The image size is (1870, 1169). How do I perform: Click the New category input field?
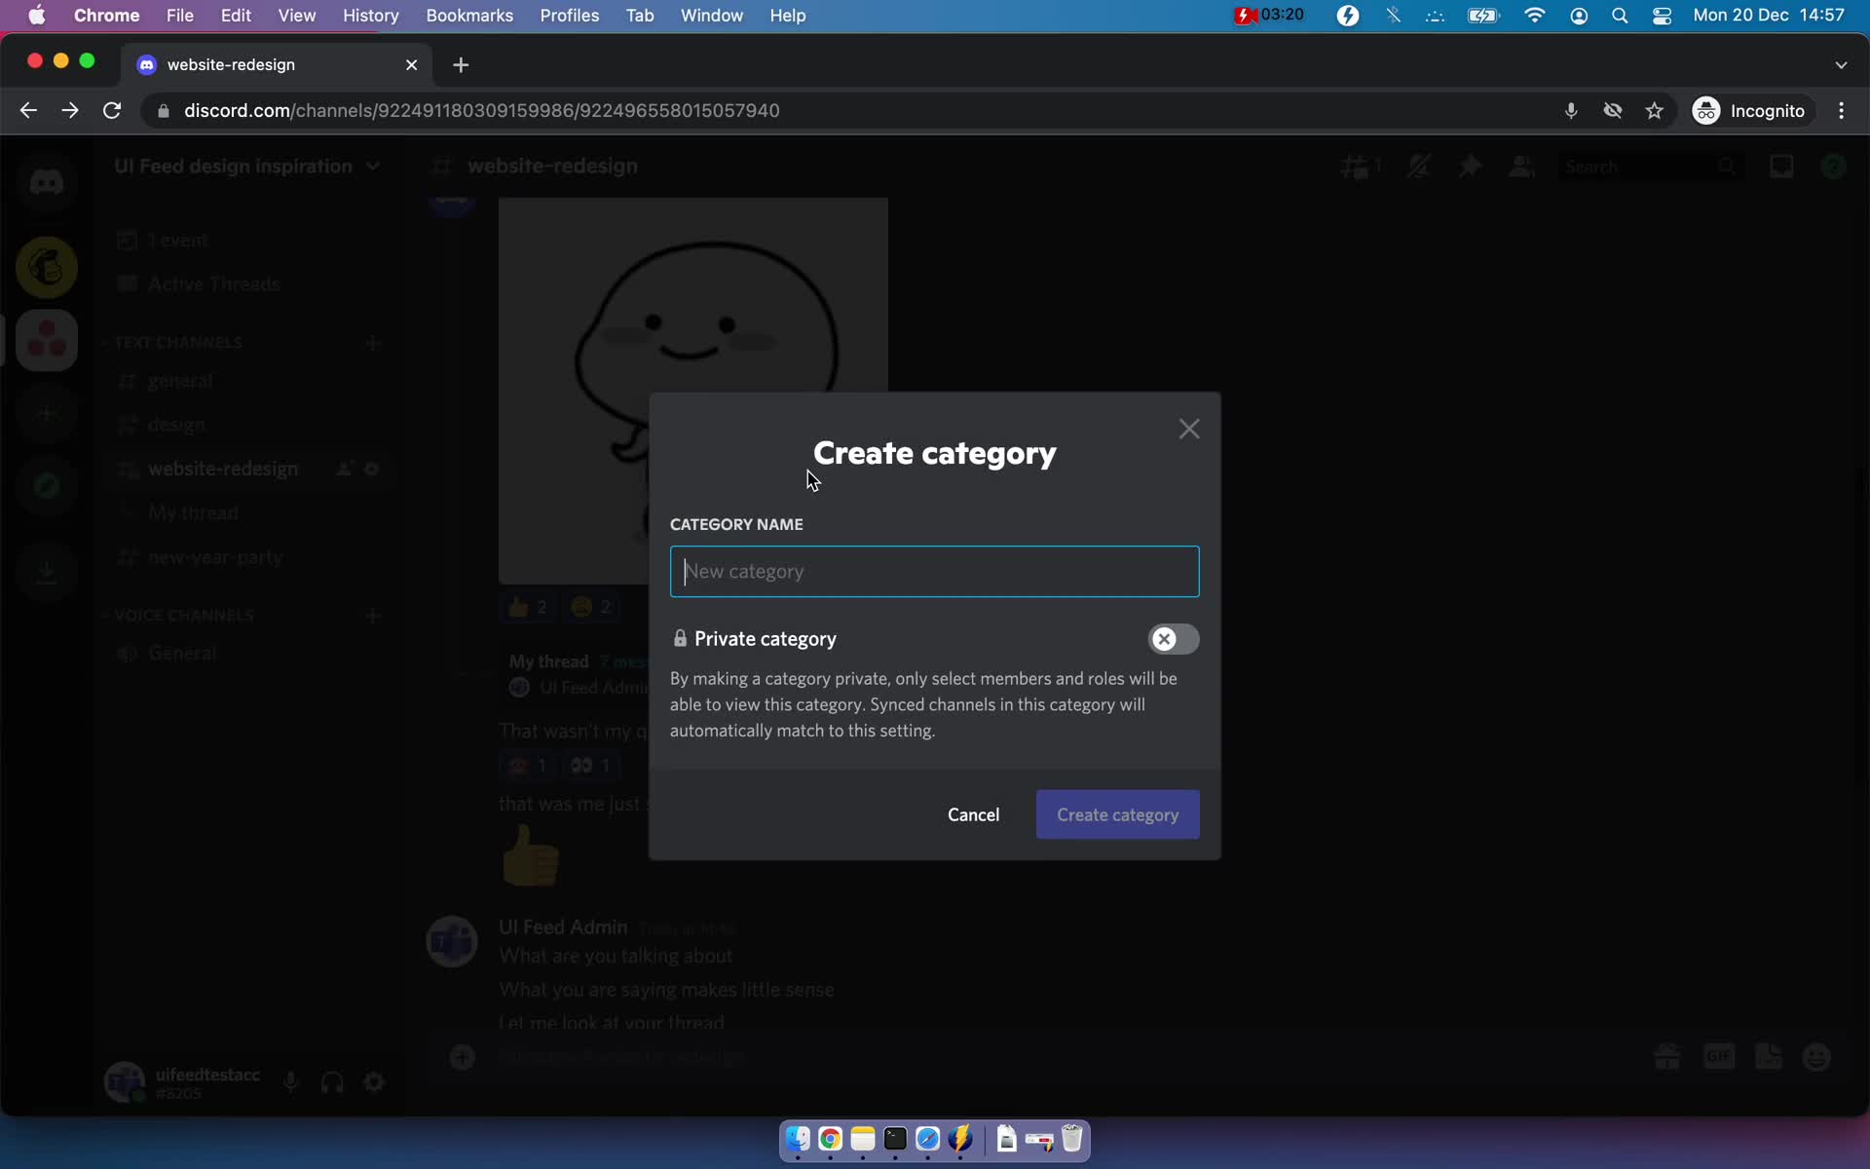pyautogui.click(x=934, y=570)
